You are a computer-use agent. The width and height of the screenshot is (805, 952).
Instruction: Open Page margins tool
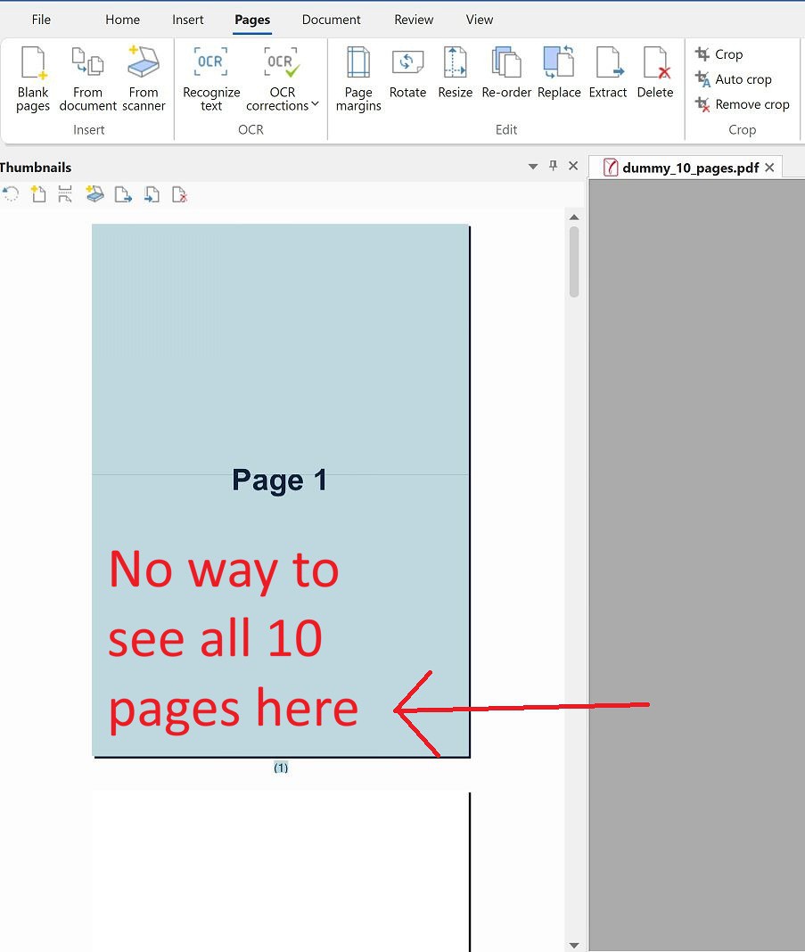tap(358, 79)
